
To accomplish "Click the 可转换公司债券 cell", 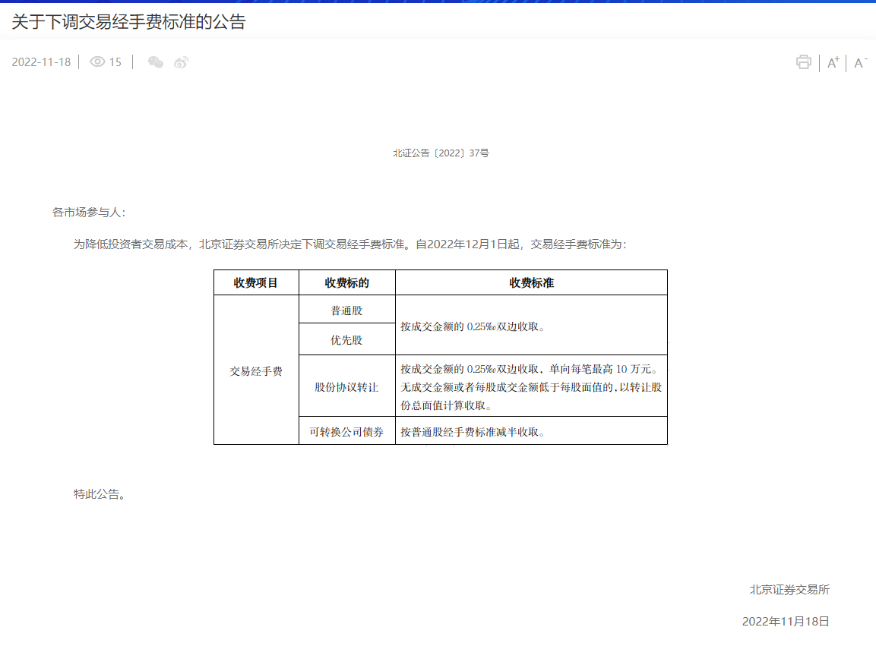I will click(x=346, y=432).
